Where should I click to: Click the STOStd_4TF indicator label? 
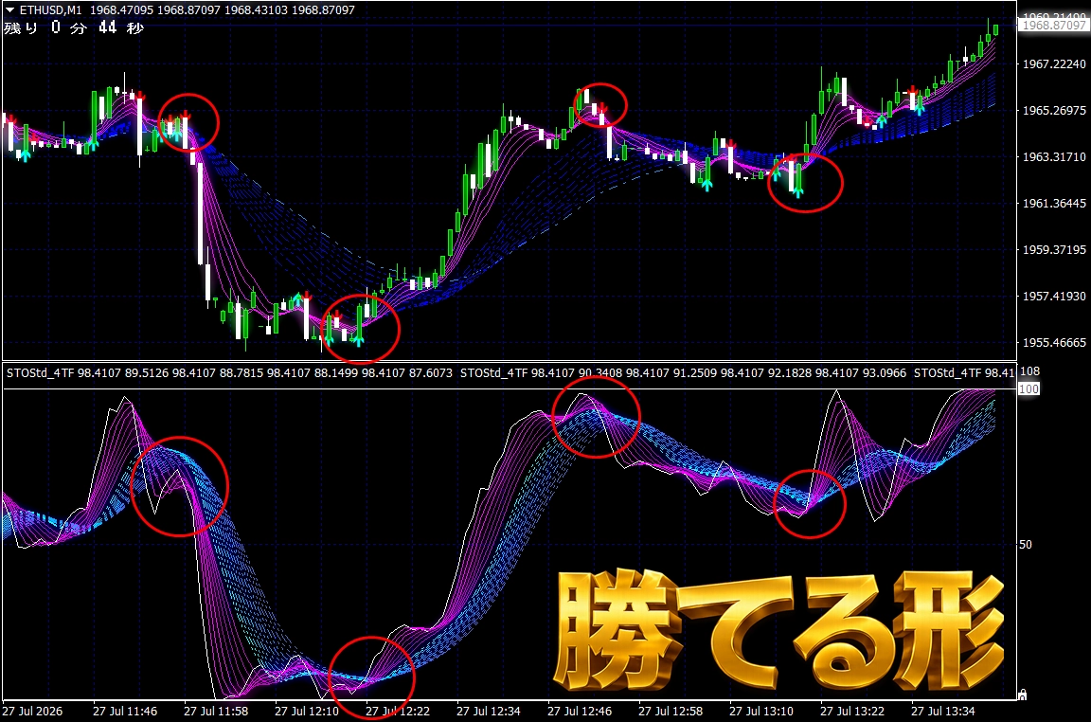click(40, 373)
